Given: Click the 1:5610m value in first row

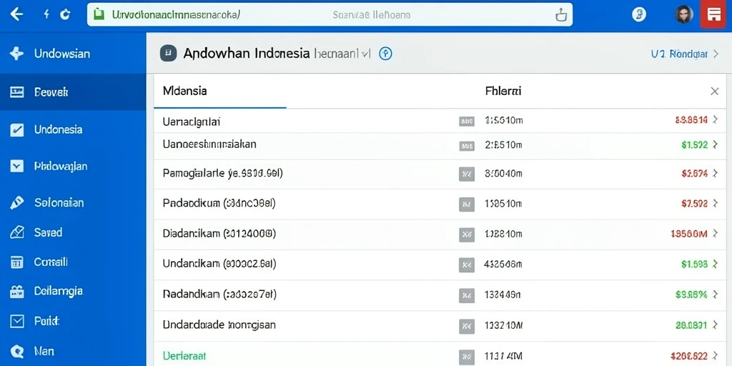Looking at the screenshot, I should pyautogui.click(x=504, y=121).
